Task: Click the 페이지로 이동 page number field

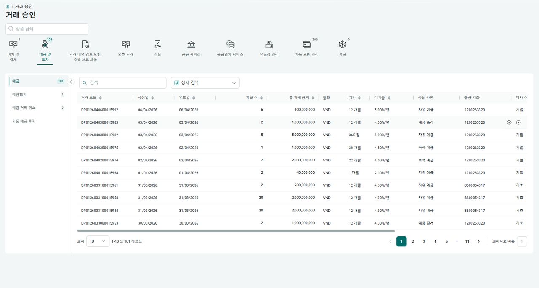Action: click(522, 241)
